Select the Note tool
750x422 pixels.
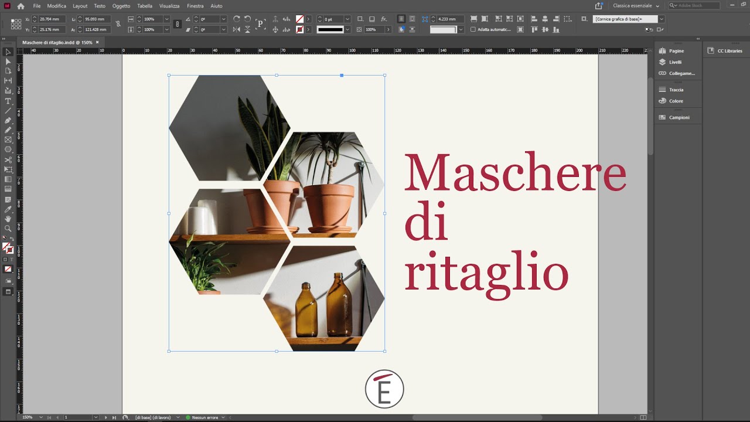click(x=8, y=199)
